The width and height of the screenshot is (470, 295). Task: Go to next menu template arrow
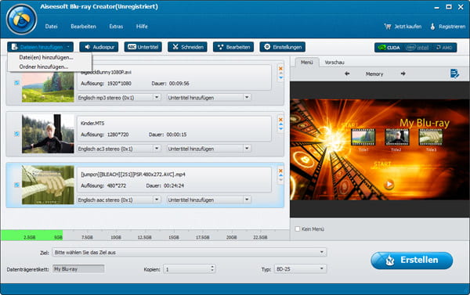(403, 74)
